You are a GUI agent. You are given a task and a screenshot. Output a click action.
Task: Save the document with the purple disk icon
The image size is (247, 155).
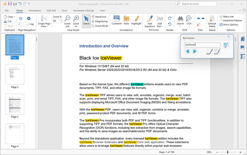coord(10,3)
